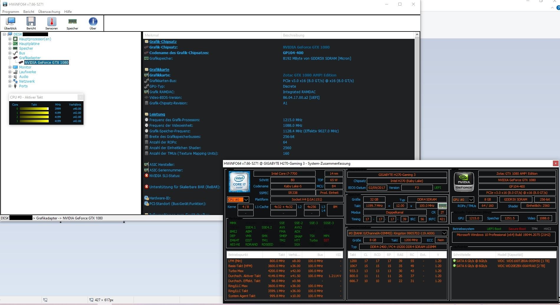Expand the Netzwerk tree node

[10, 81]
